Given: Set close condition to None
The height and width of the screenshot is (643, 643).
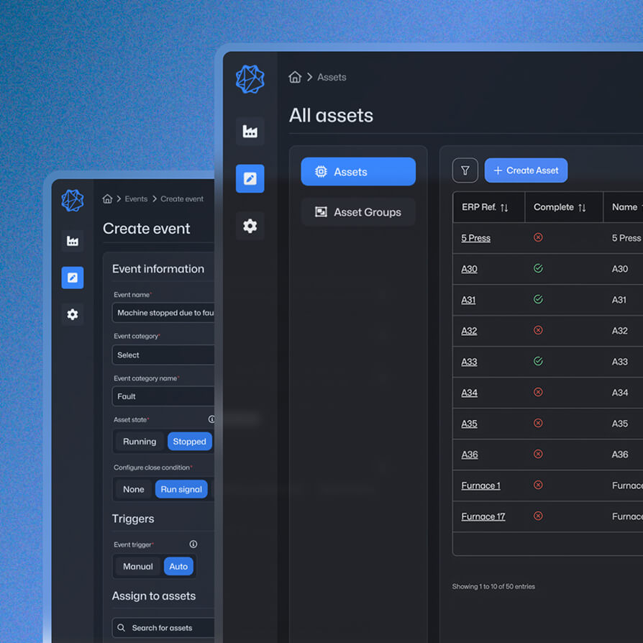Looking at the screenshot, I should click(134, 489).
